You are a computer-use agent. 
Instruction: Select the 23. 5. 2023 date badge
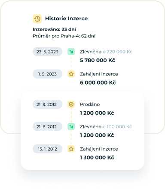[47, 52]
